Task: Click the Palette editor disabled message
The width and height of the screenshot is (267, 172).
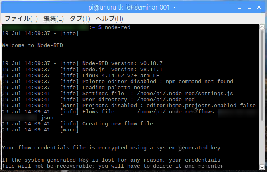Action: [157, 82]
